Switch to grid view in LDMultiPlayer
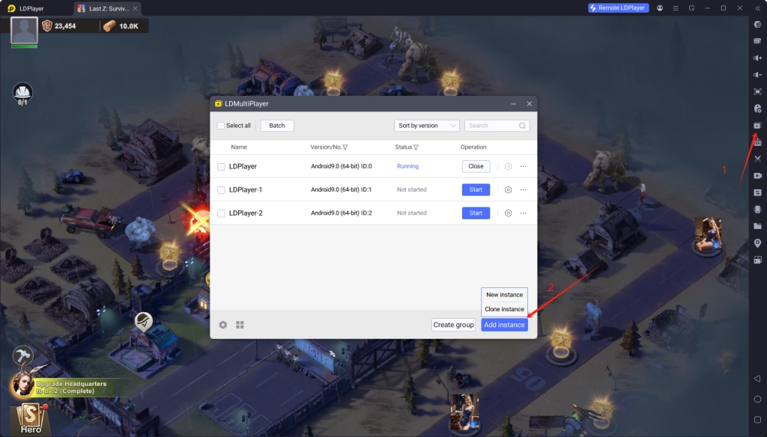Viewport: 767px width, 437px height. coord(240,325)
